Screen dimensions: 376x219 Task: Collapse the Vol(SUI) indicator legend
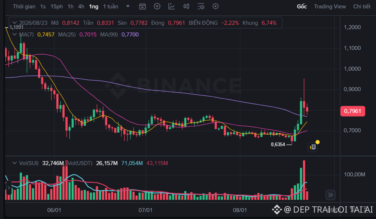pos(15,163)
